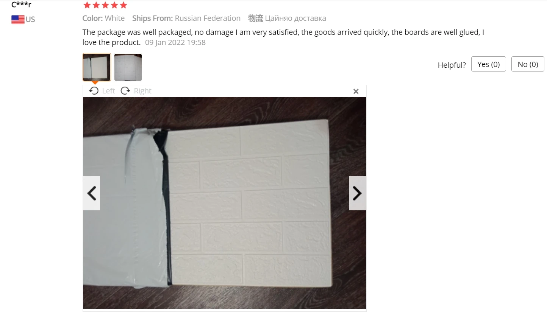Click the five-star rating of the review
Viewport: 547px width, 314px height.
[105, 5]
